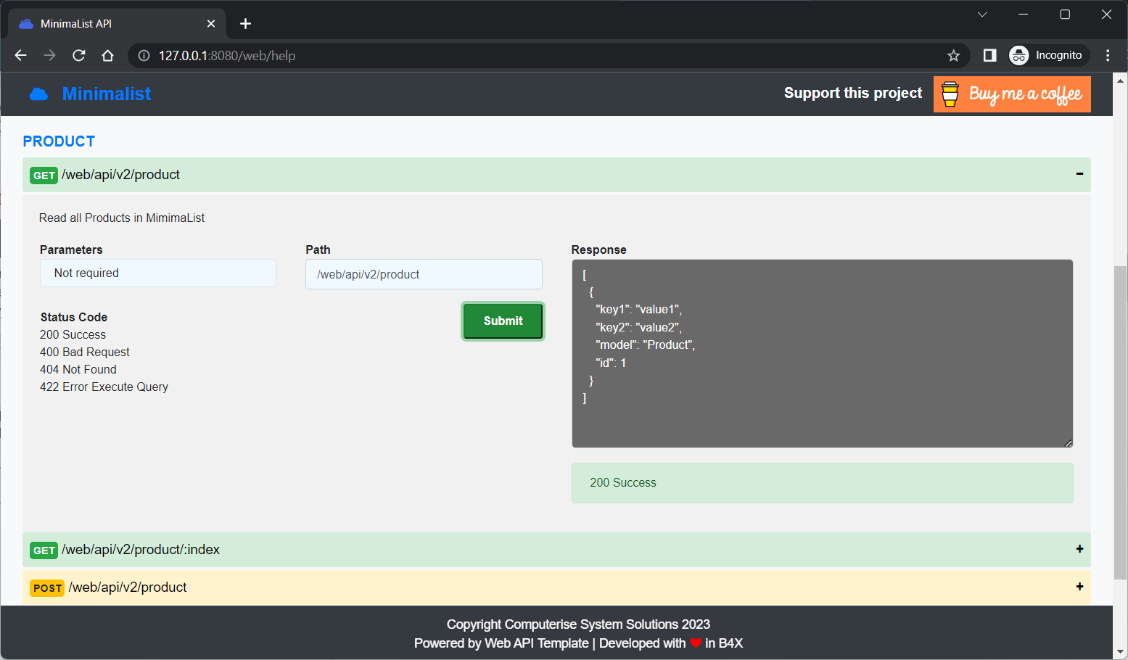Image resolution: width=1128 pixels, height=660 pixels.
Task: Toggle the browser side panel
Action: coord(989,56)
